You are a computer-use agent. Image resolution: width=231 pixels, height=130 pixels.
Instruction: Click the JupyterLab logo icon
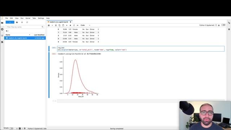[x=2, y=18]
